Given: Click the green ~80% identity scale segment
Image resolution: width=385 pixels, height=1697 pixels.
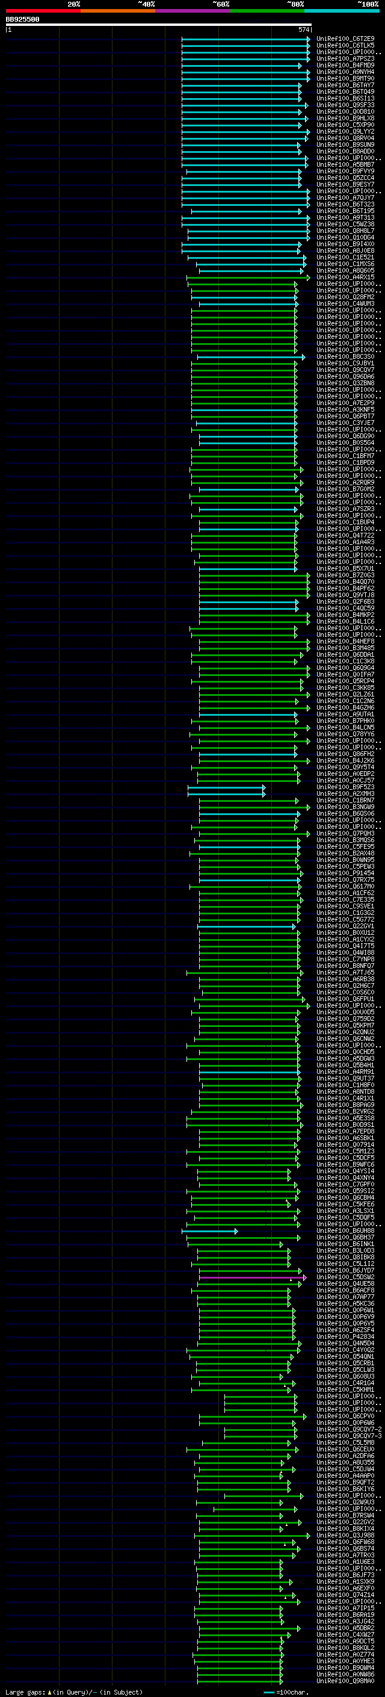Looking at the screenshot, I should pyautogui.click(x=267, y=11).
